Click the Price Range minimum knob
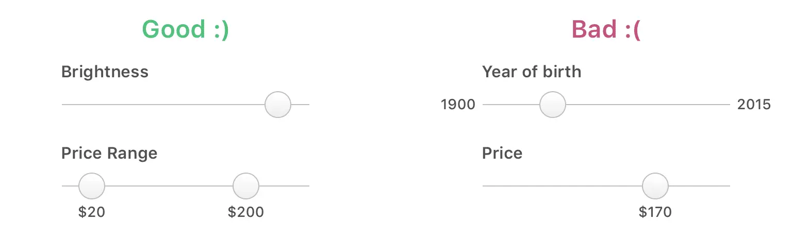Screen dimensions: 792x237 pyautogui.click(x=92, y=186)
